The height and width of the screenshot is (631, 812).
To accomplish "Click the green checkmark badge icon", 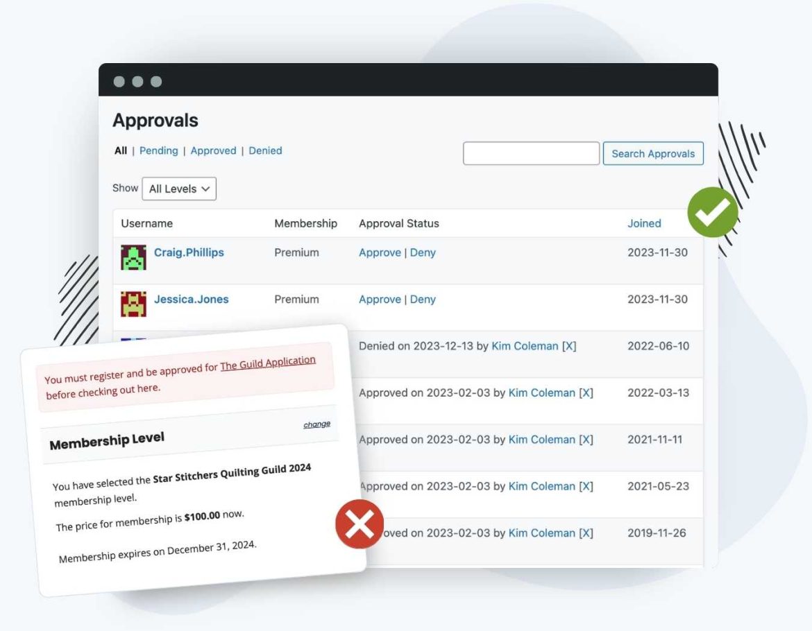I will [x=712, y=213].
